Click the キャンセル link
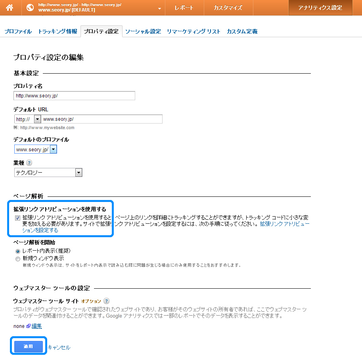This screenshot has width=362, height=356. click(59, 347)
